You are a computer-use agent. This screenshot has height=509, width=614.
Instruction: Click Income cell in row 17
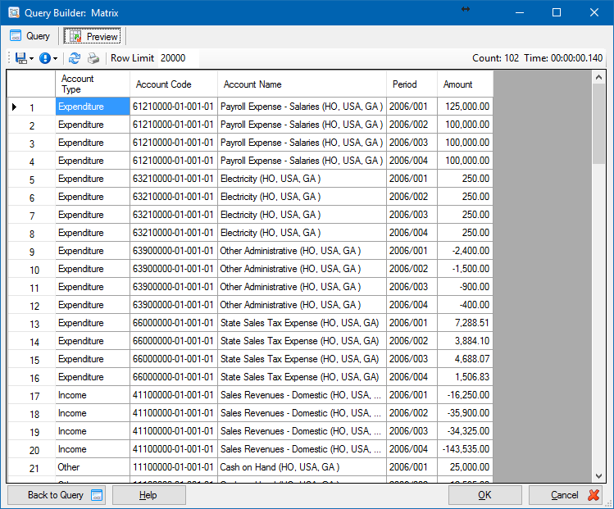(93, 395)
